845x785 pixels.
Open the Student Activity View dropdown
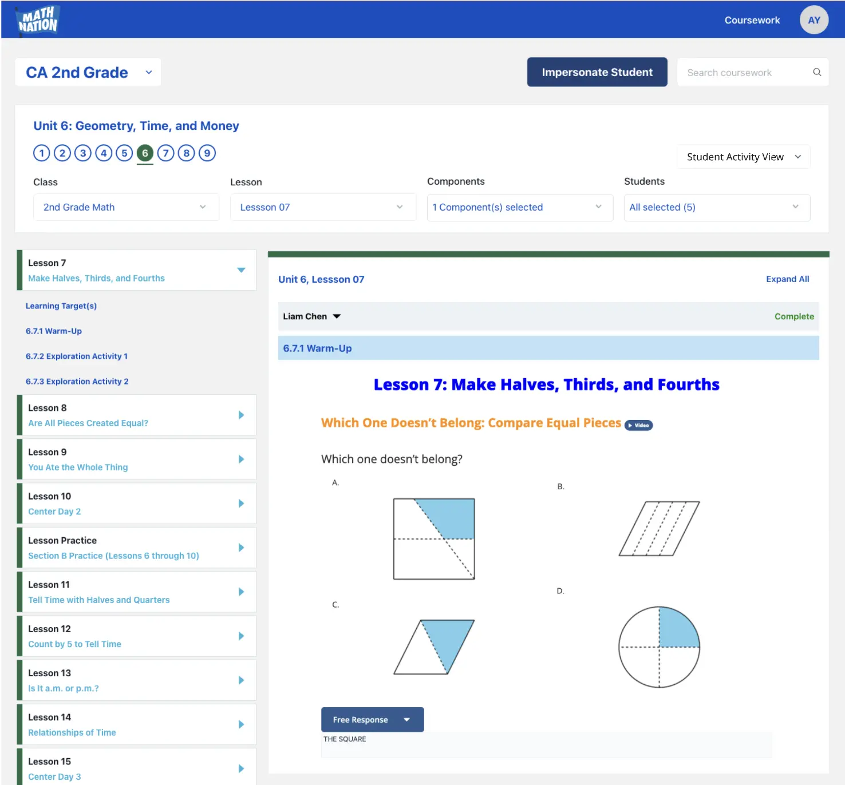[x=743, y=157]
